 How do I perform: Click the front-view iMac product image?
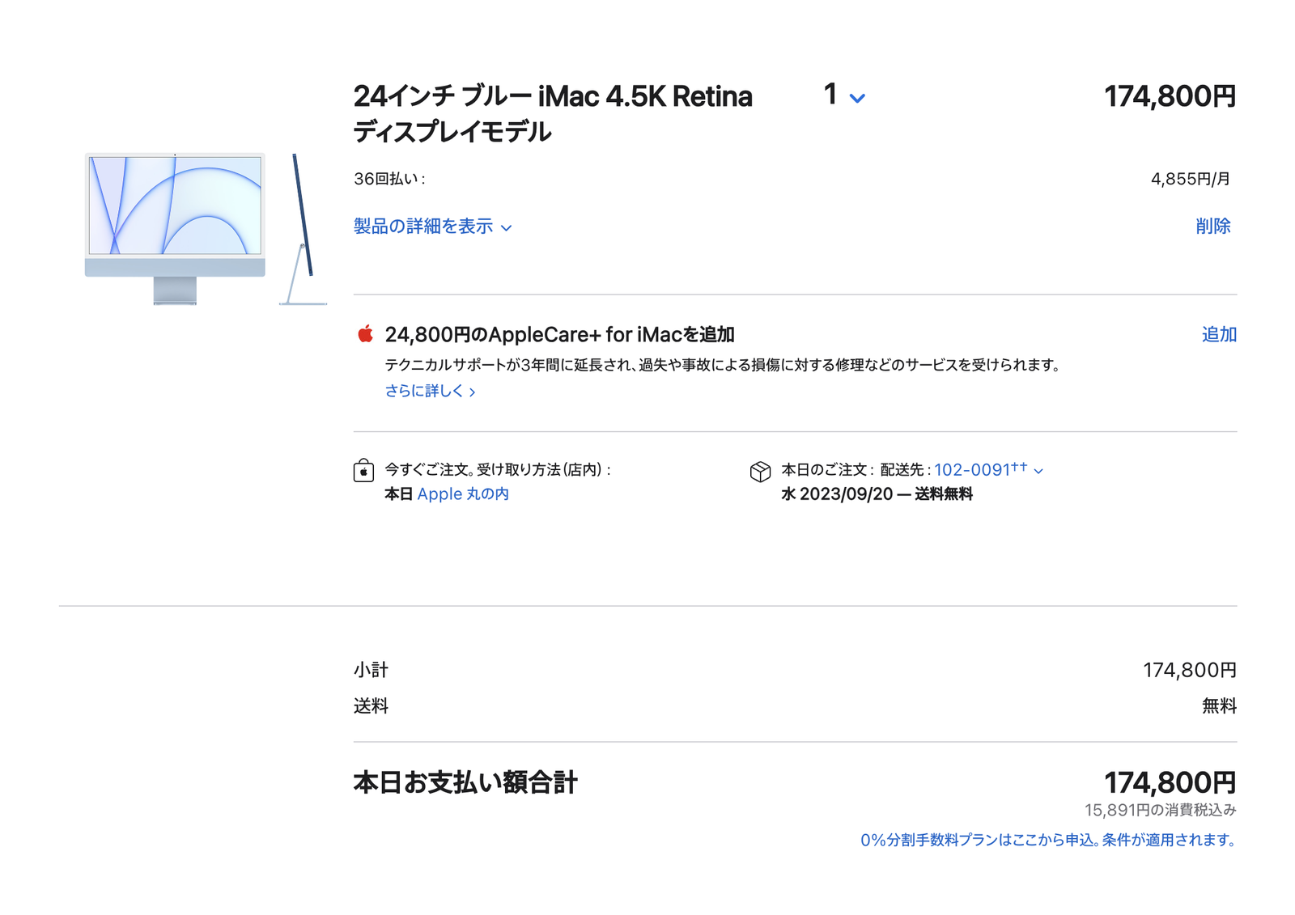[175, 229]
